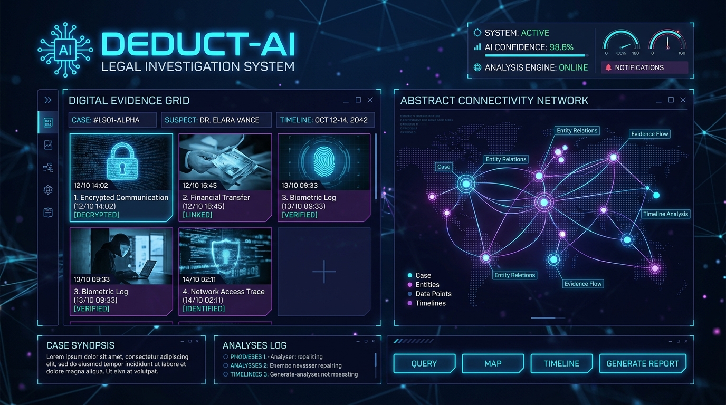Click the '2. Financial Transfer' caption
Viewport: 726px width, 405px height.
point(216,197)
